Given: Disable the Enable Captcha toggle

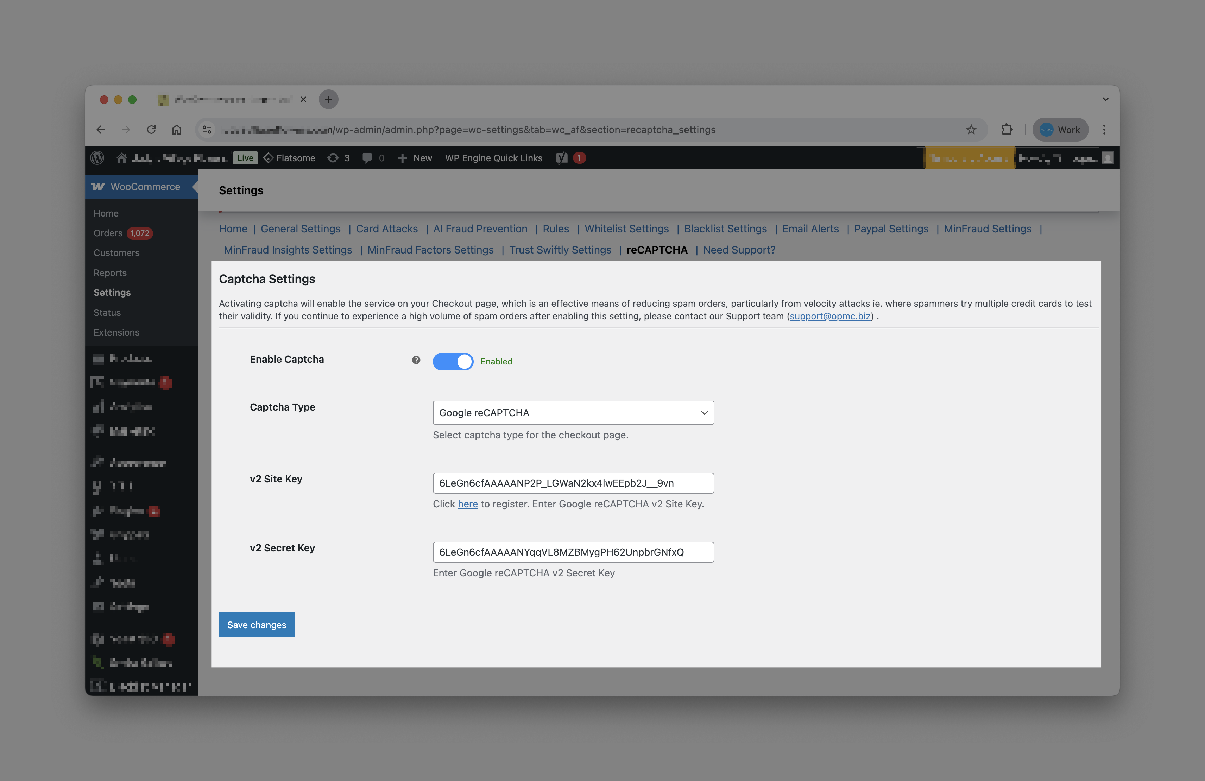Looking at the screenshot, I should click(x=453, y=361).
